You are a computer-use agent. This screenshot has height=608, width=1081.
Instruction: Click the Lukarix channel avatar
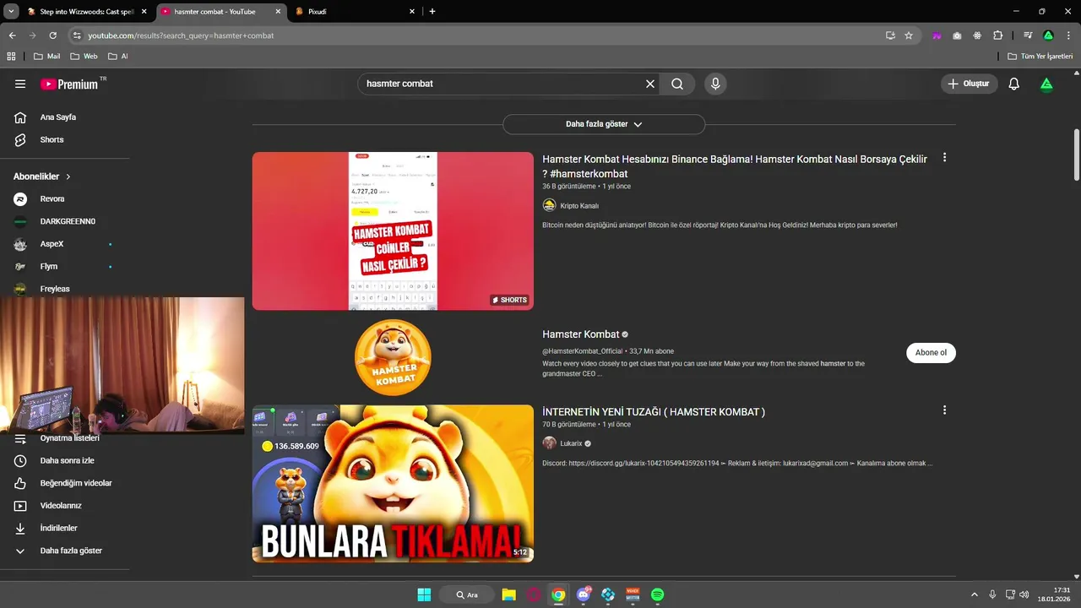click(549, 443)
